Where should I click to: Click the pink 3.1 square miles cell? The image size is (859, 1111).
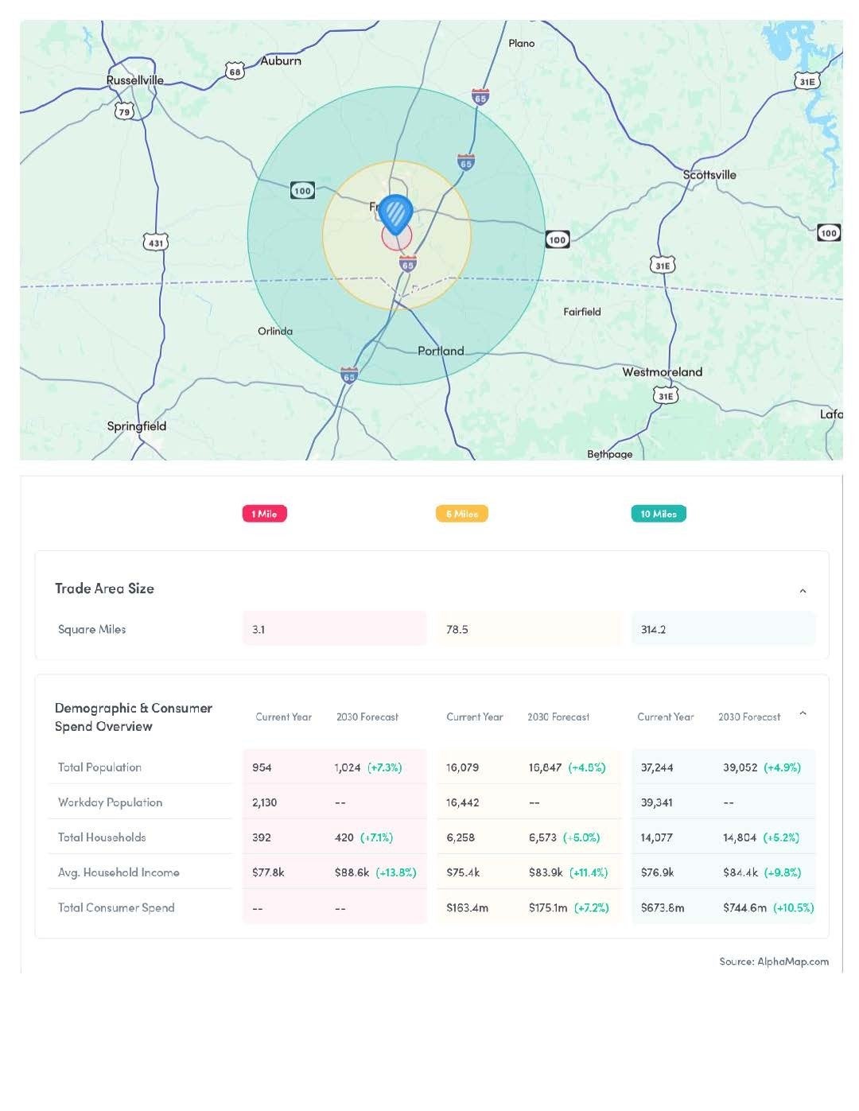pos(334,629)
